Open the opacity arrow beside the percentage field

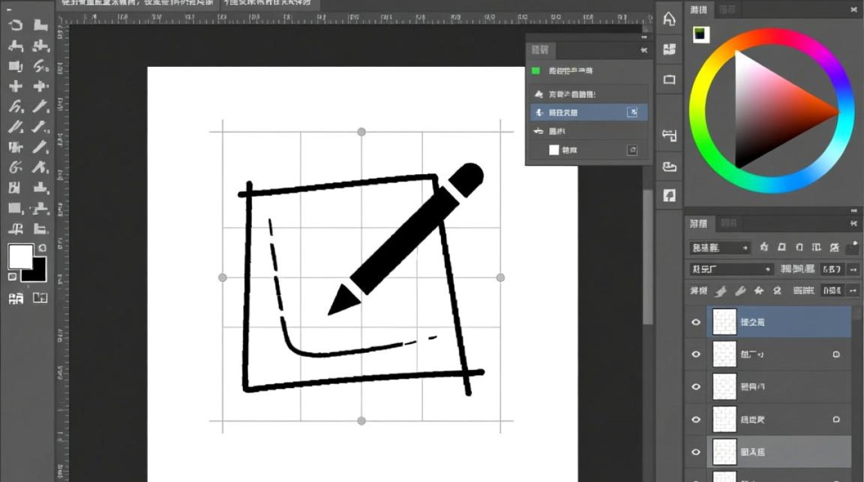pyautogui.click(x=853, y=269)
